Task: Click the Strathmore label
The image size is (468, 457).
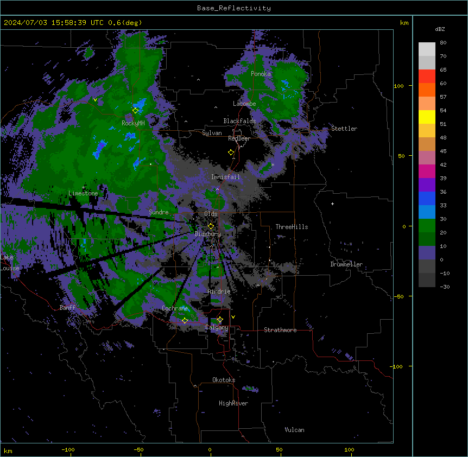Action: coord(280,330)
